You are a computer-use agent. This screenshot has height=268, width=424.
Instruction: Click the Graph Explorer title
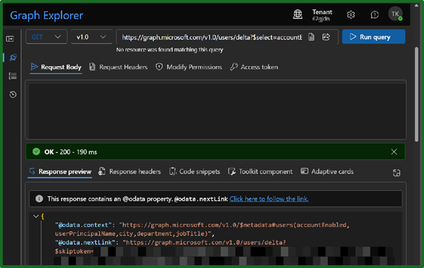tap(47, 15)
